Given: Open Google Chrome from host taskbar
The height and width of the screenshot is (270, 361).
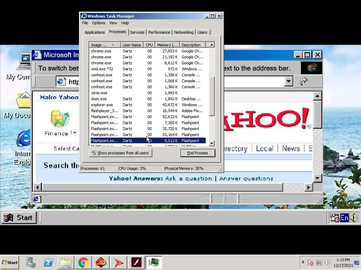Looking at the screenshot, I should (83, 262).
